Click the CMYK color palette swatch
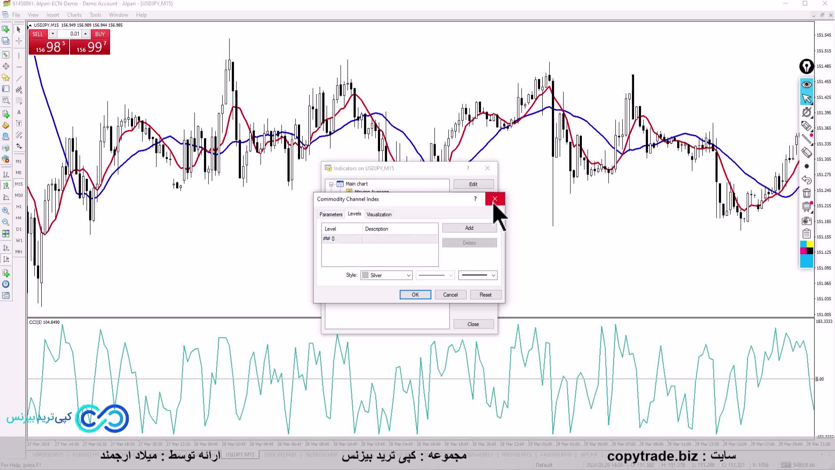835x470 pixels. coord(807,248)
